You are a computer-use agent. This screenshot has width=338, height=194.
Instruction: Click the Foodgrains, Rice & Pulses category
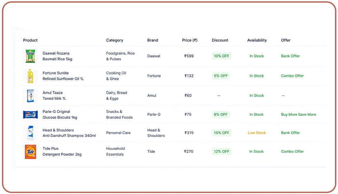(121, 56)
